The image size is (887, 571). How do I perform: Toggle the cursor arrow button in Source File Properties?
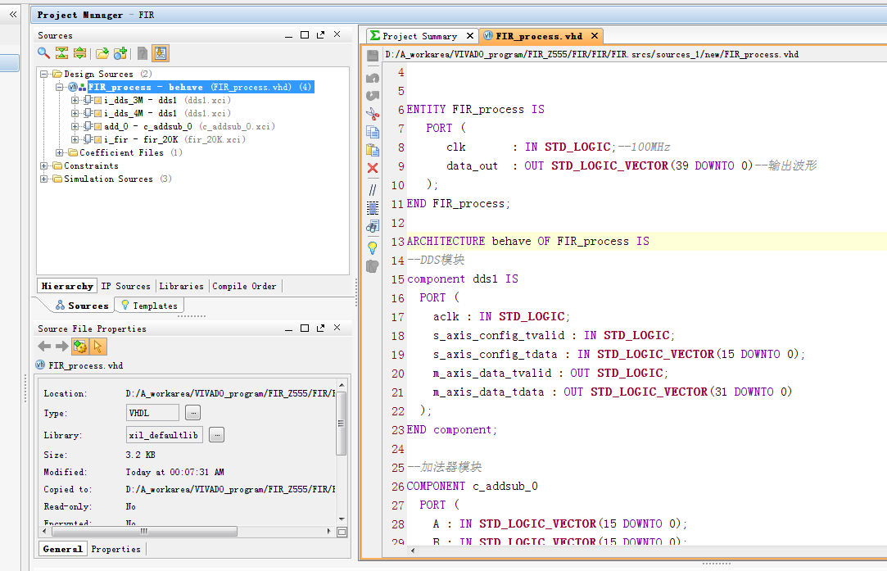[98, 347]
